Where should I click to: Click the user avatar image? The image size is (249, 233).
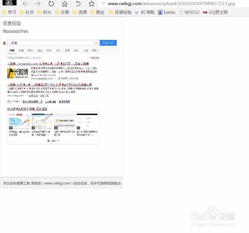pyautogui.click(x=10, y=3)
